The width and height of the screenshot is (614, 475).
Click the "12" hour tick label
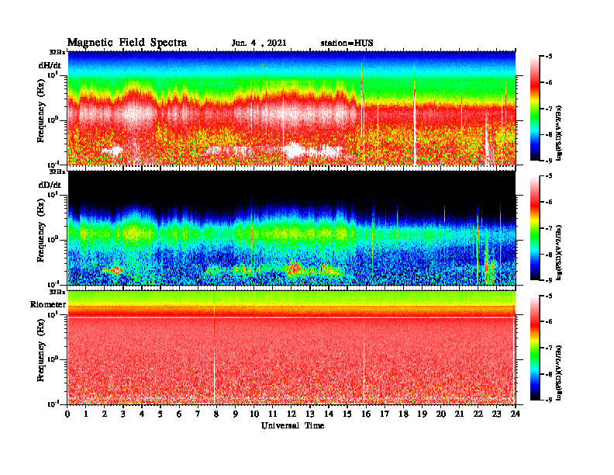coord(291,414)
